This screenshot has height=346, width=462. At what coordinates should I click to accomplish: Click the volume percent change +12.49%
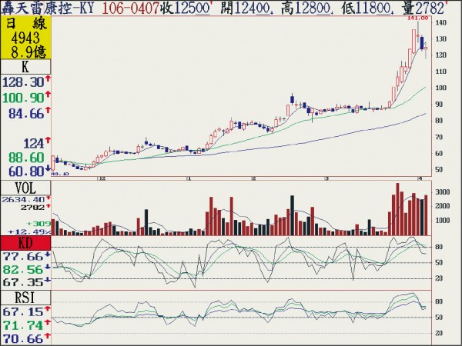(x=29, y=232)
